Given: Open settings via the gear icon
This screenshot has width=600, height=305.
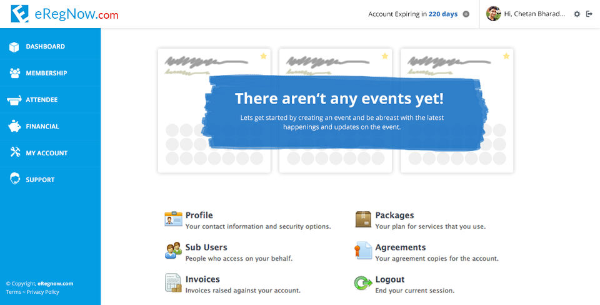Looking at the screenshot, I should [577, 14].
